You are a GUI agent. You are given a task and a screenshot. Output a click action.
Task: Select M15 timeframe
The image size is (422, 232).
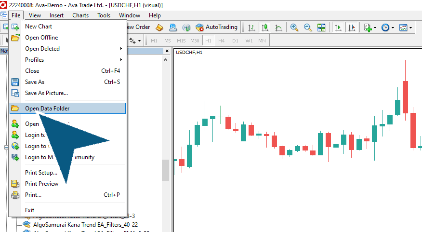click(181, 41)
